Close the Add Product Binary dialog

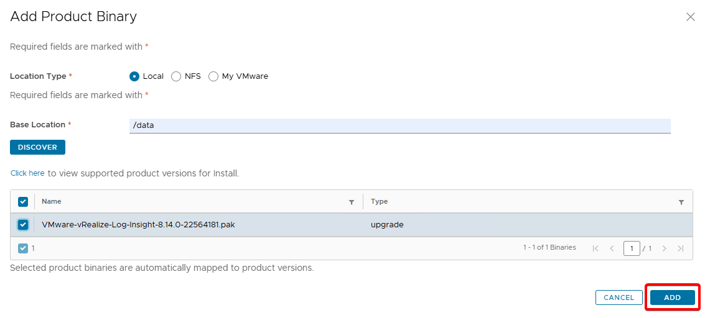coord(690,17)
